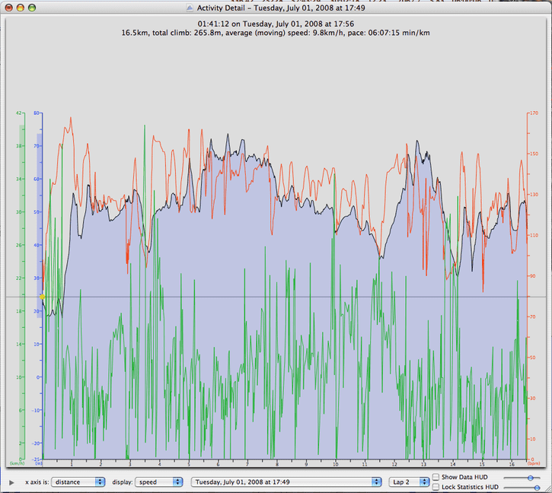The width and height of the screenshot is (552, 493).
Task: Start playback with the play triangle button
Action: coord(11,482)
